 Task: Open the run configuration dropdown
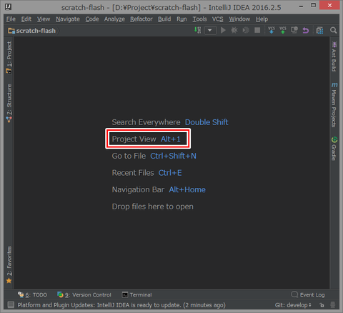[x=210, y=31]
